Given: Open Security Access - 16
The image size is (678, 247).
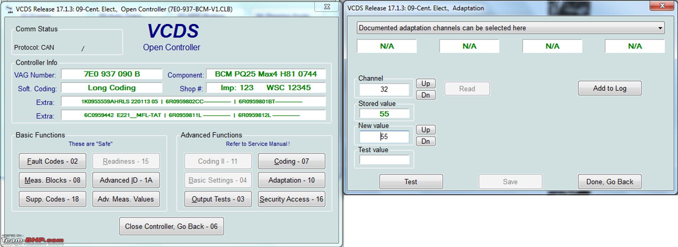Looking at the screenshot, I should pyautogui.click(x=292, y=199).
